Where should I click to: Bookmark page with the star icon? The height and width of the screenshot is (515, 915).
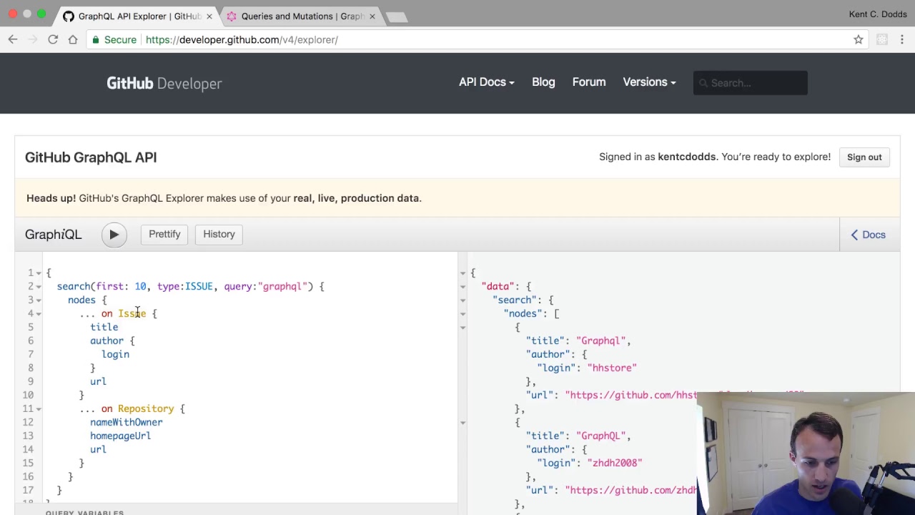[x=859, y=40]
